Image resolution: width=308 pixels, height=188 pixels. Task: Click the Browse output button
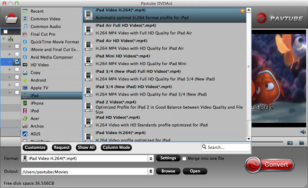point(168,171)
